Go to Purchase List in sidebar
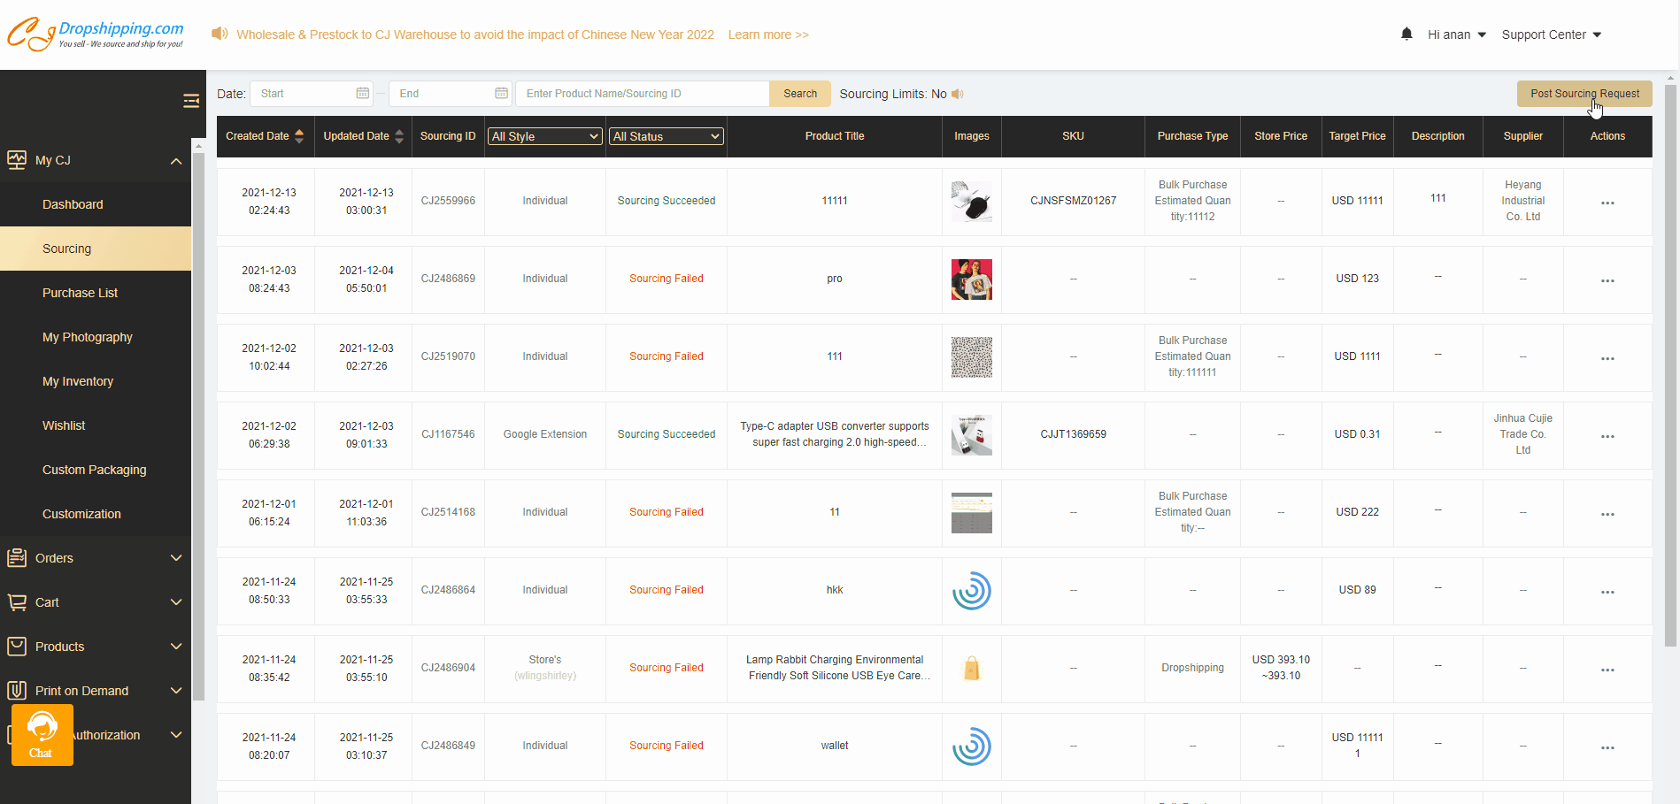 pos(80,293)
